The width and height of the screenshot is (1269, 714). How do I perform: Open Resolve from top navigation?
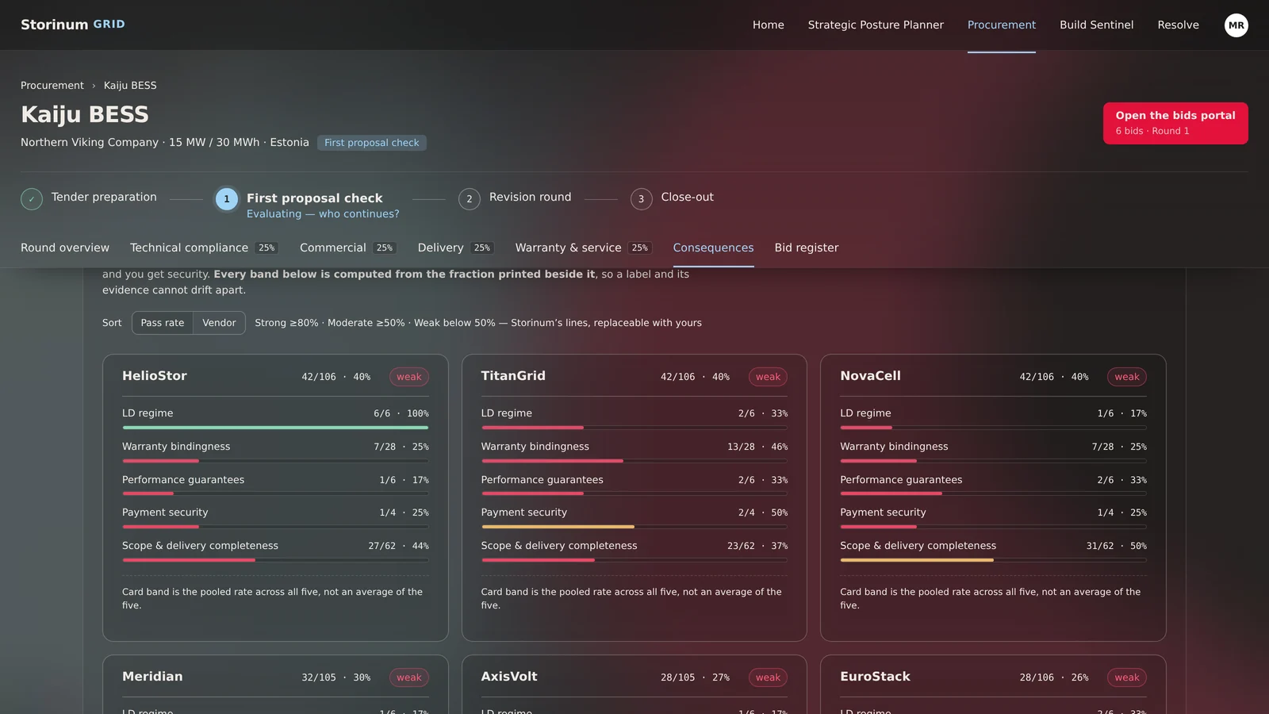(x=1179, y=25)
